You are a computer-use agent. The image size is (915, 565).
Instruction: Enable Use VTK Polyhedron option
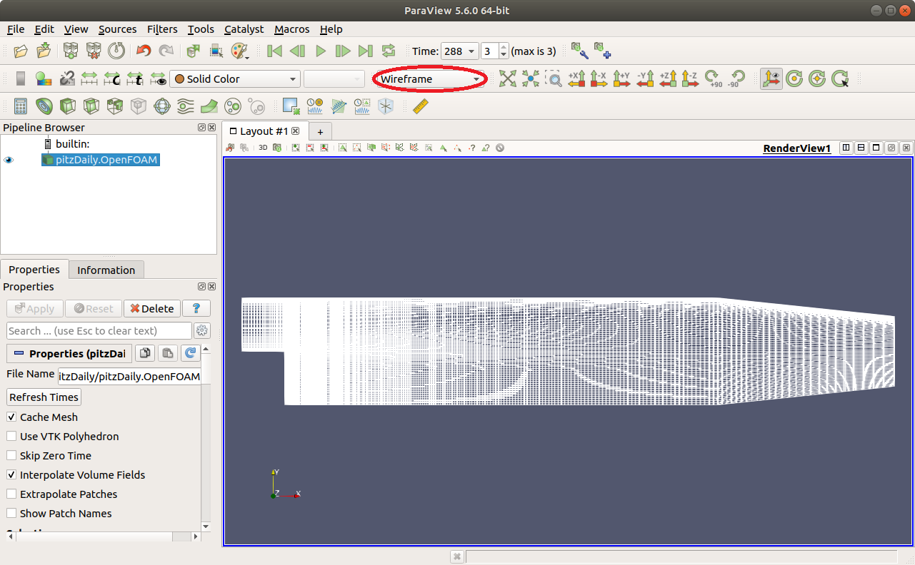tap(11, 437)
